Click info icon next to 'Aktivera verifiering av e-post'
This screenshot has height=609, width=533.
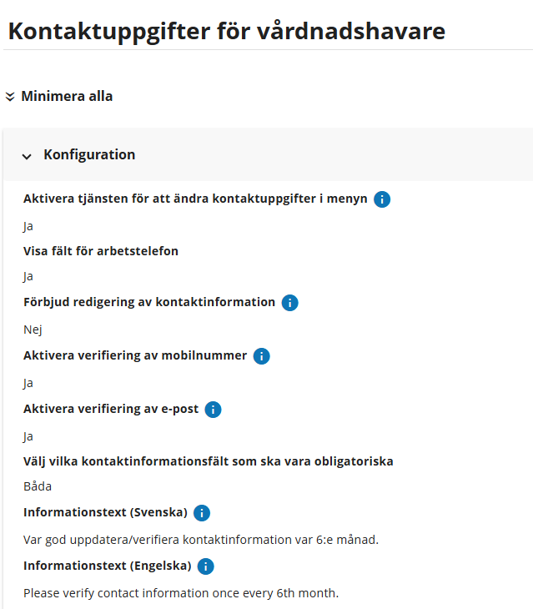coord(213,410)
